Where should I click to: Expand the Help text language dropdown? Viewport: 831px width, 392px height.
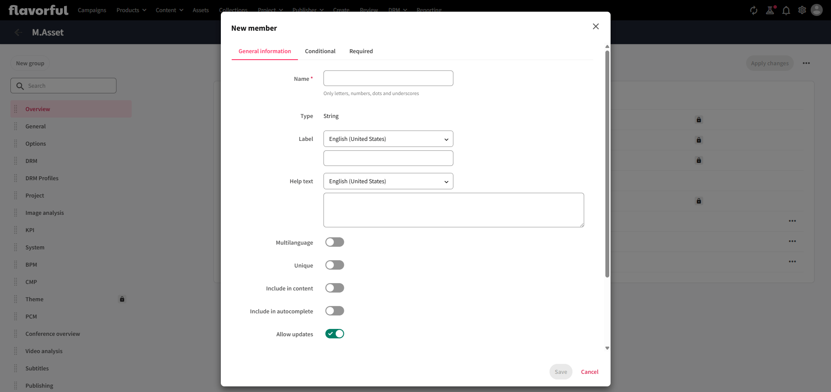(x=388, y=181)
